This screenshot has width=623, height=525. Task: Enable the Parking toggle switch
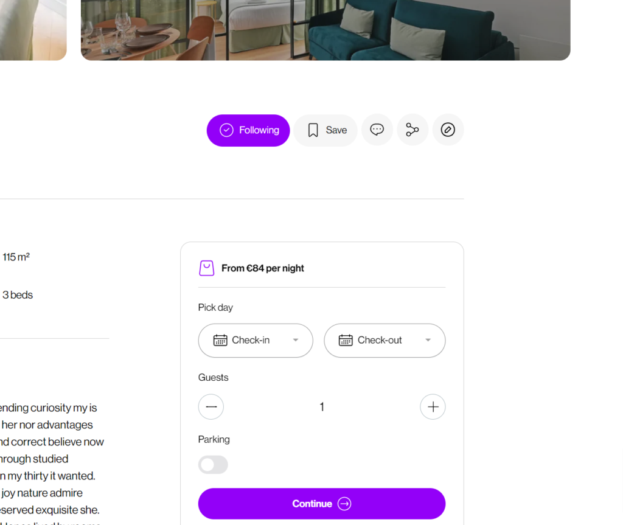pos(213,465)
